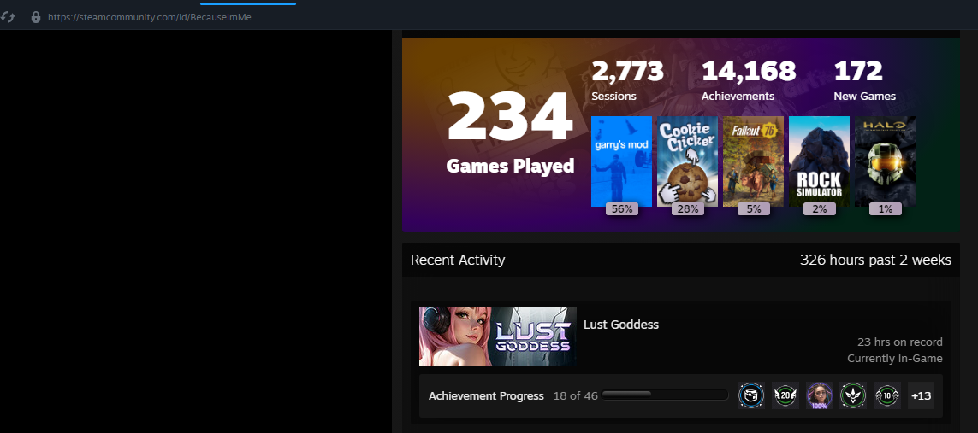This screenshot has height=433, width=978.
Task: Open the Halo game cover
Action: [x=885, y=161]
